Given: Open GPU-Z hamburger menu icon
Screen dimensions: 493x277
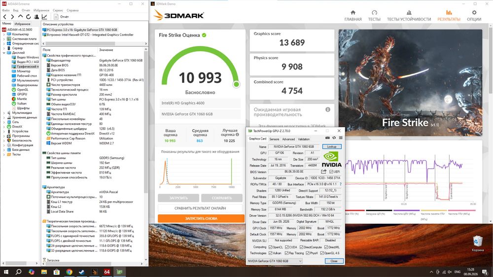Looking at the screenshot, I should (341, 138).
